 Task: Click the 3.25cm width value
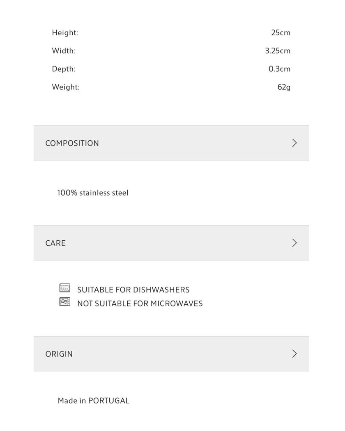[x=278, y=51]
